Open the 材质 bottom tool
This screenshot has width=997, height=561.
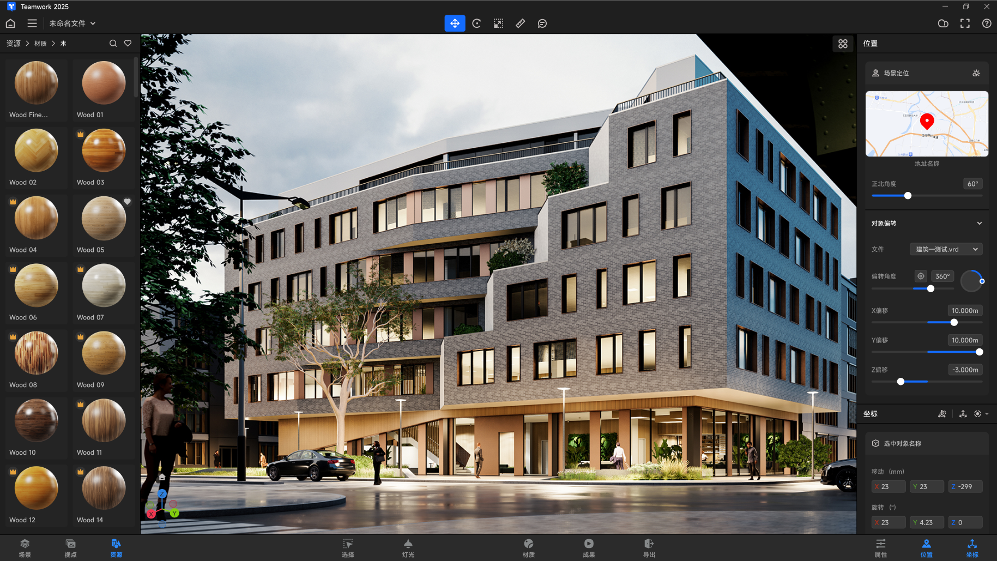tap(529, 548)
